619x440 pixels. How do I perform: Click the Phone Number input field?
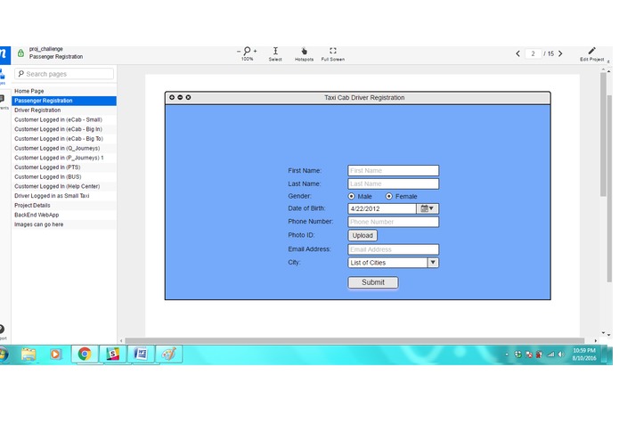tap(393, 222)
